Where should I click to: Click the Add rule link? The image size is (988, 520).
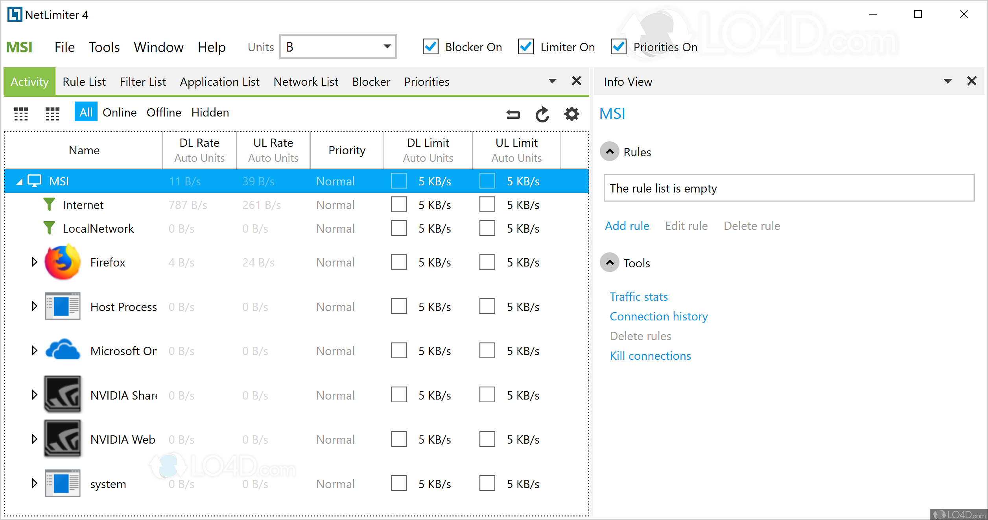[x=627, y=226]
